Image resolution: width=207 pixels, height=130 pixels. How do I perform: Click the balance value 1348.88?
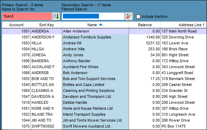click(x=153, y=37)
